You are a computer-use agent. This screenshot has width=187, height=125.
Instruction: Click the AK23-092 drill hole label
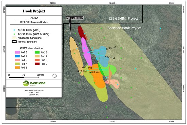pos(82,71)
